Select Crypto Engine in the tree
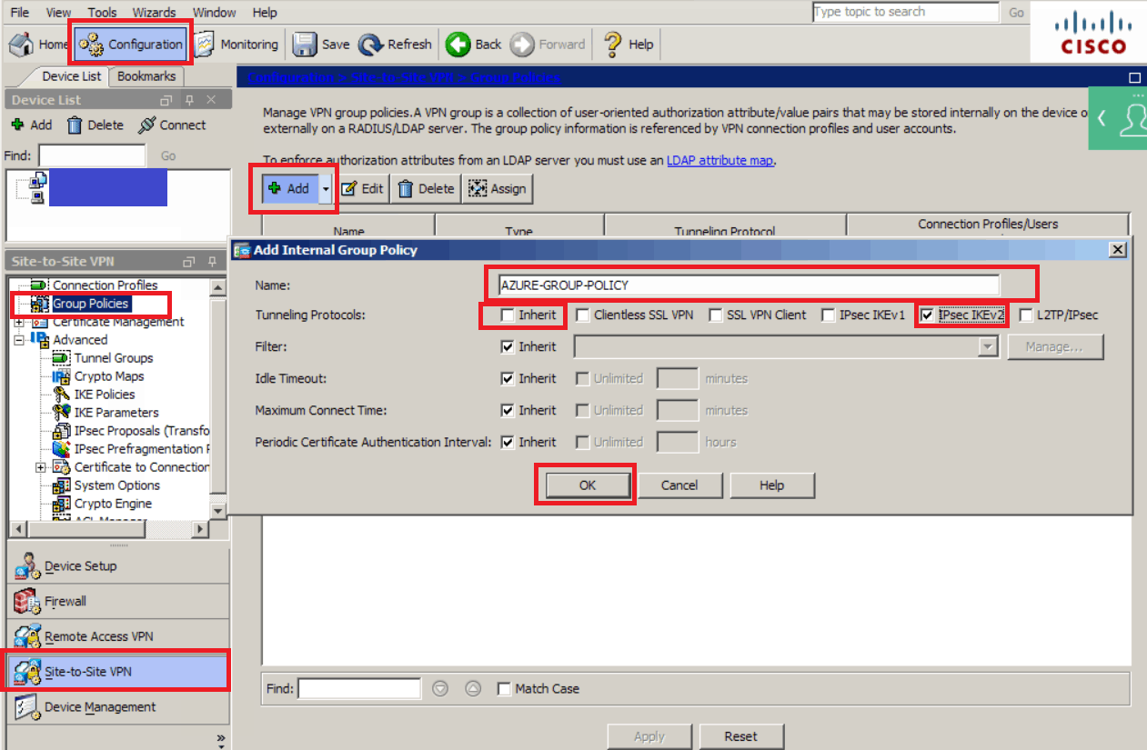 pos(113,504)
